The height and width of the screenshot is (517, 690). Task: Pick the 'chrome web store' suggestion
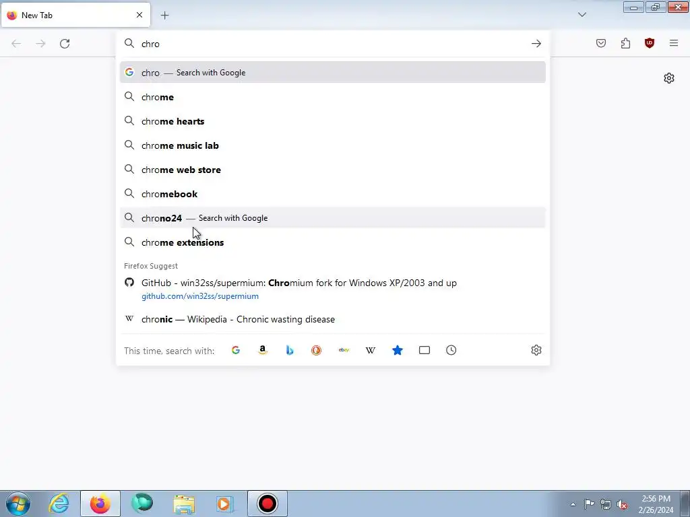coord(332,170)
